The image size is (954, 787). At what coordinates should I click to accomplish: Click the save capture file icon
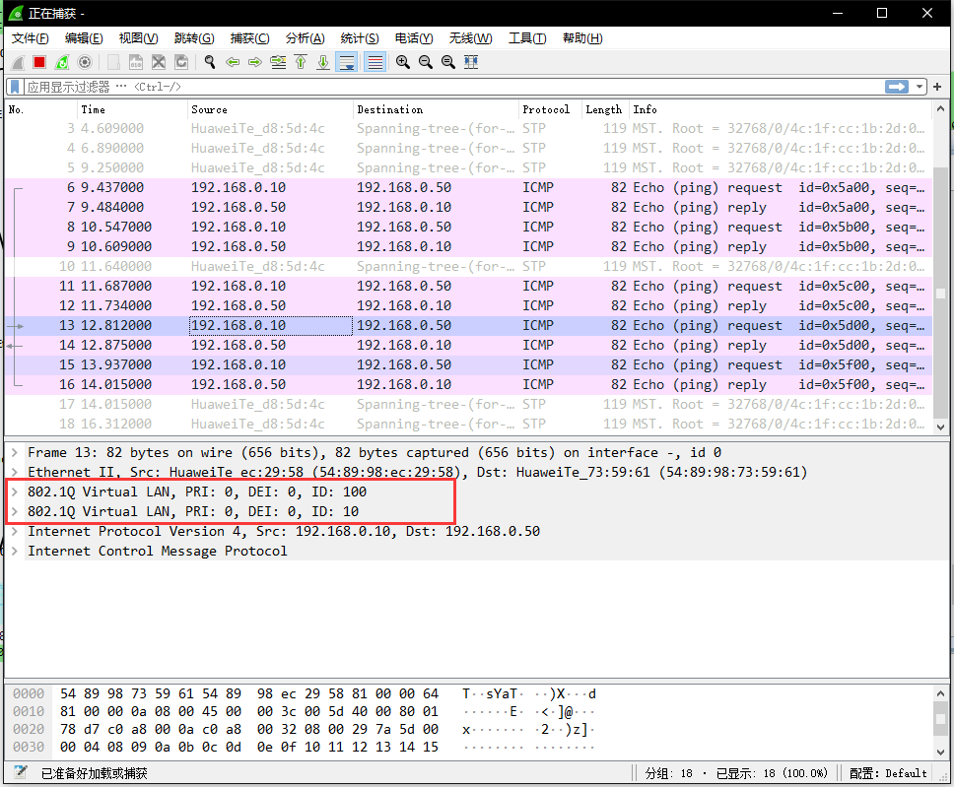click(x=136, y=62)
